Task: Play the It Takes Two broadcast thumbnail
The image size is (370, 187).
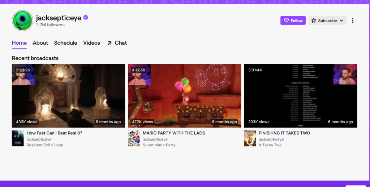Action: pos(301,96)
